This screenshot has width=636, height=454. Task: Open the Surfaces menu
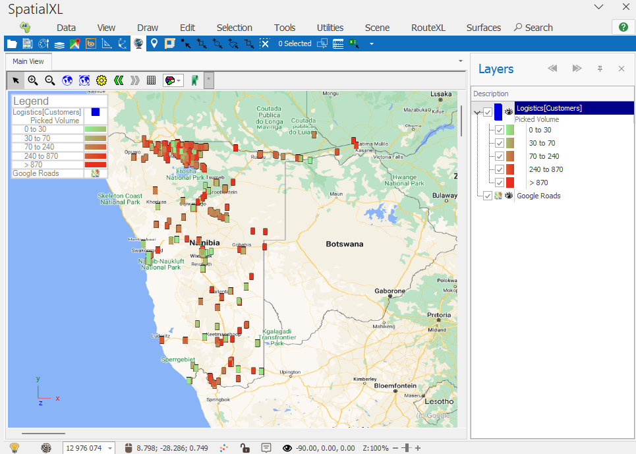click(x=483, y=28)
